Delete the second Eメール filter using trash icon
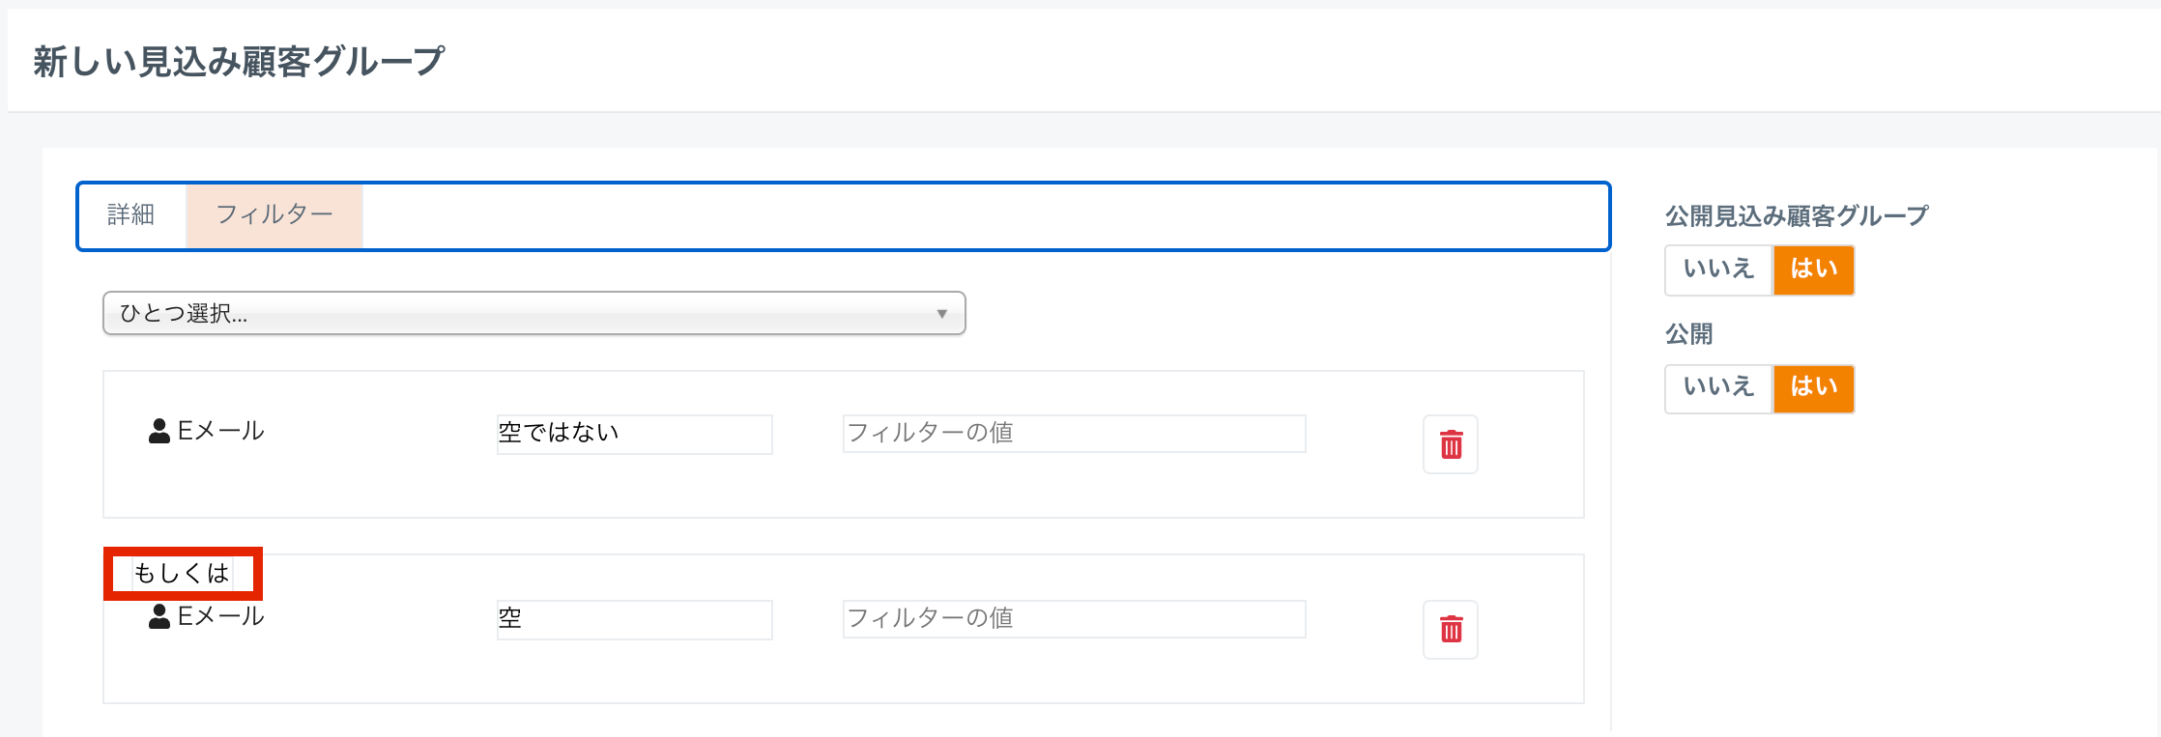 [1450, 630]
